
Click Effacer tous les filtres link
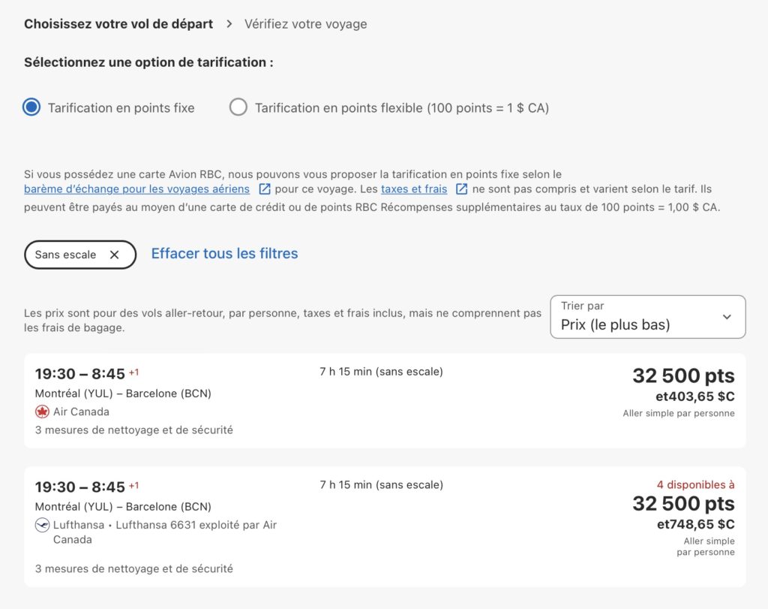click(224, 254)
